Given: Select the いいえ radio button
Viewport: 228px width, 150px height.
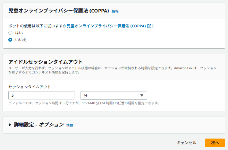Looking at the screenshot, I should pos(10,40).
